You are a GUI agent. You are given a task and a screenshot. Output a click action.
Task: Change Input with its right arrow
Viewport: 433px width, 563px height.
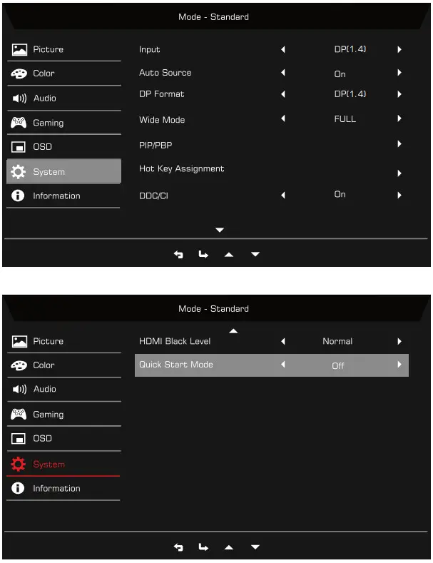point(399,49)
